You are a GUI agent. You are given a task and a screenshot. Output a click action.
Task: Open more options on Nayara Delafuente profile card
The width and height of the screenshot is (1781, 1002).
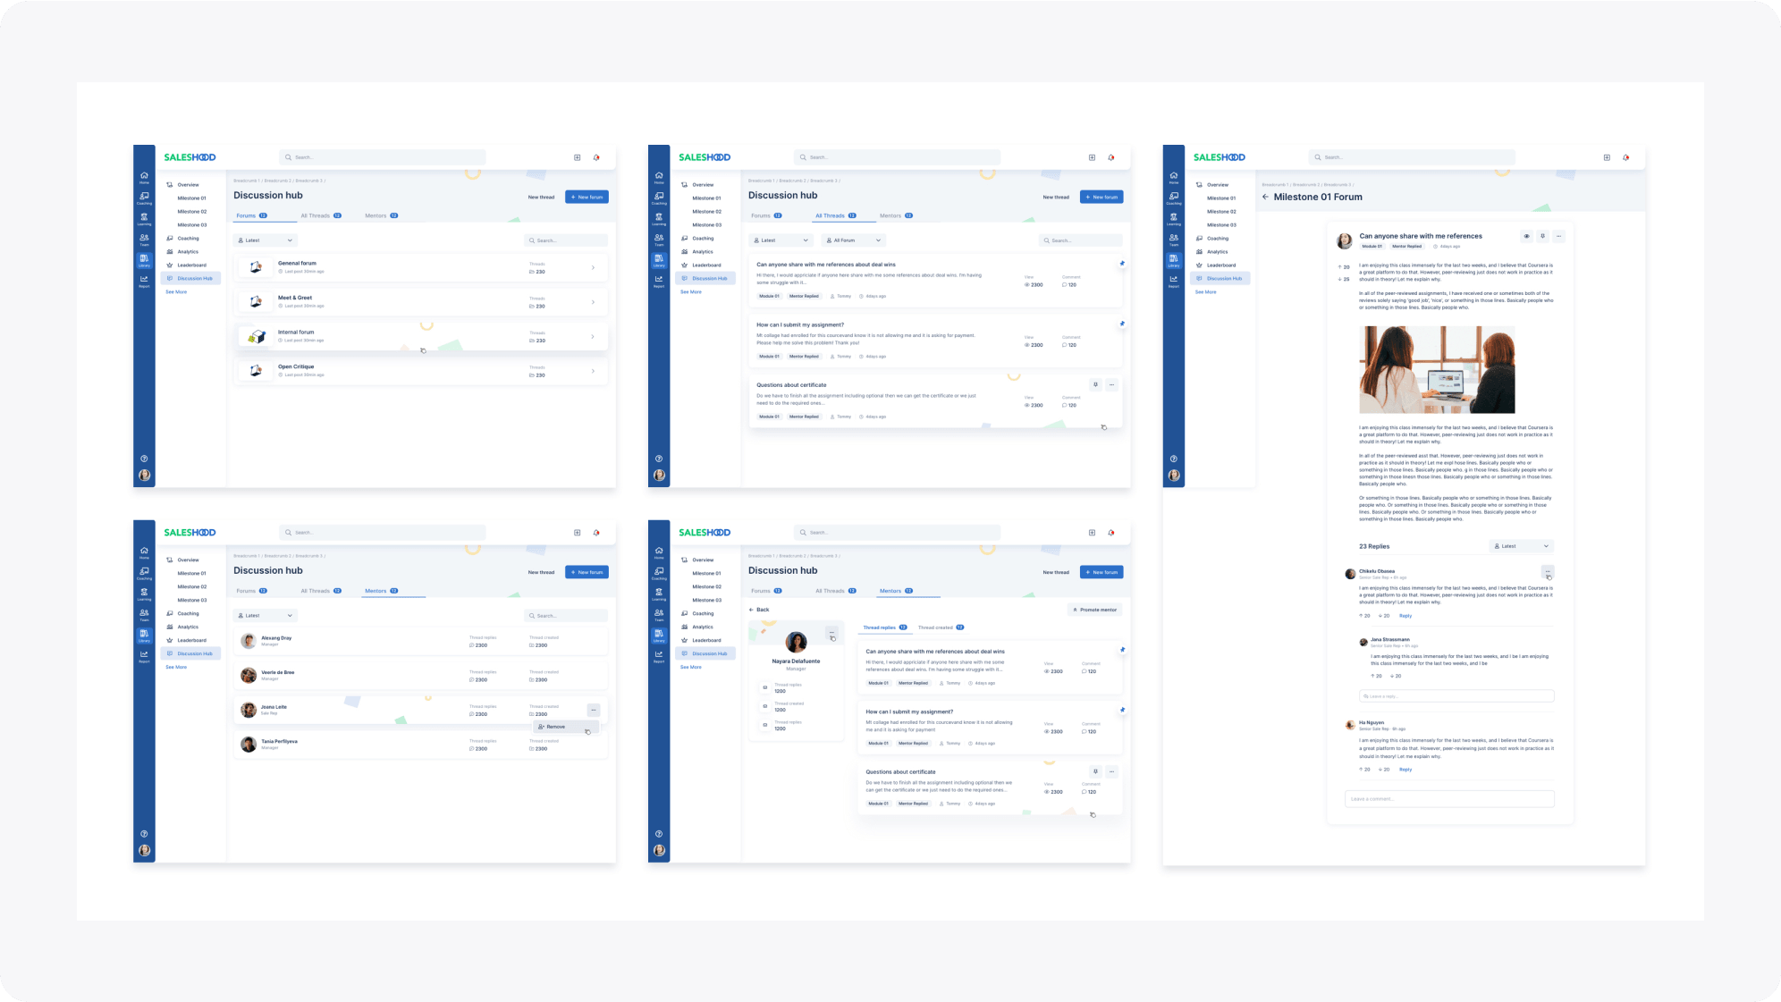coord(831,633)
